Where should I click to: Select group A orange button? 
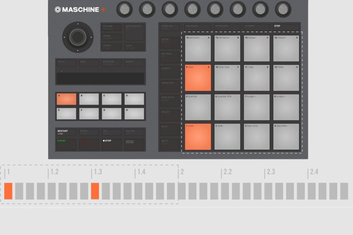pyautogui.click(x=67, y=99)
